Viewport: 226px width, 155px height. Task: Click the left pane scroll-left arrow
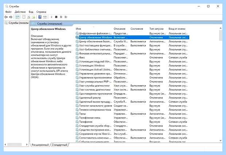coord(5,144)
